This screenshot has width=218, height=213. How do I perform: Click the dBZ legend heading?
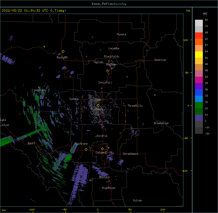coord(205,14)
